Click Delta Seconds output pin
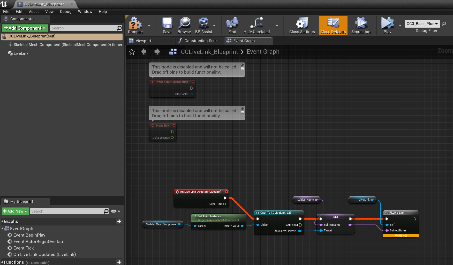The height and width of the screenshot is (265, 453). click(x=172, y=138)
